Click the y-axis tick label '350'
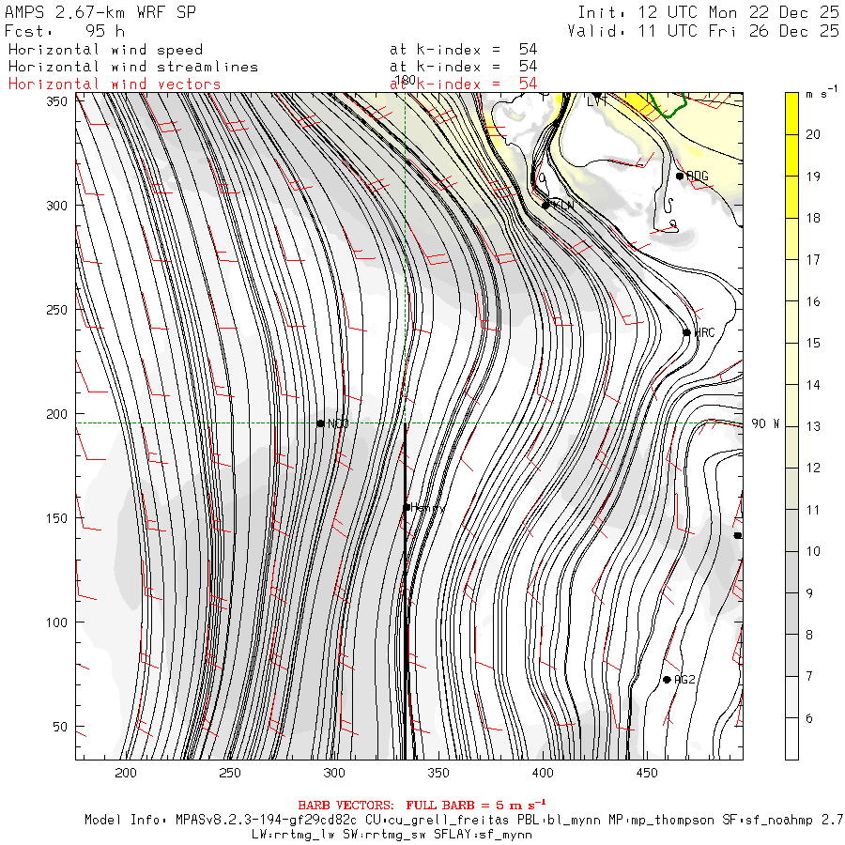The width and height of the screenshot is (845, 845). click(x=56, y=101)
